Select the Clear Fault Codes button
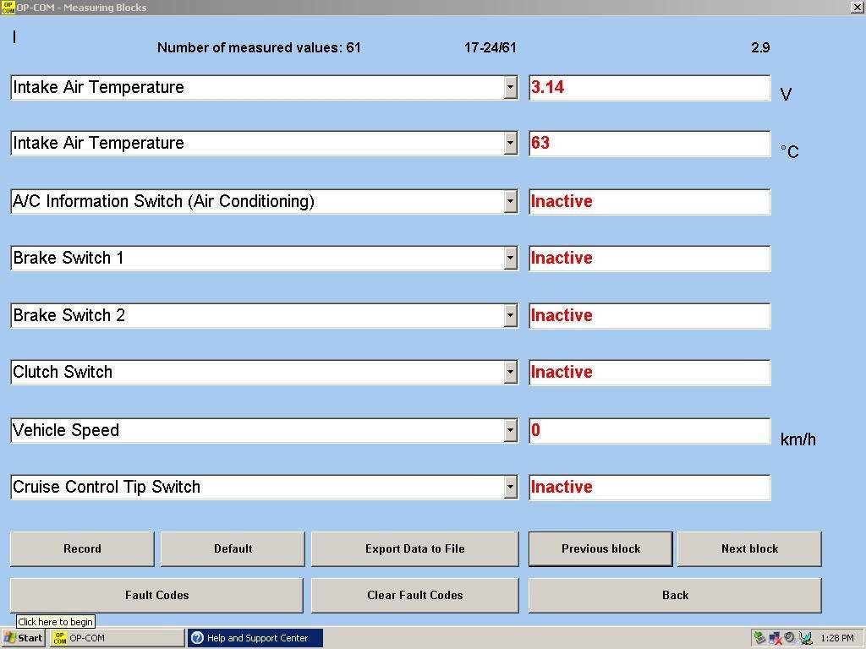 pos(414,595)
